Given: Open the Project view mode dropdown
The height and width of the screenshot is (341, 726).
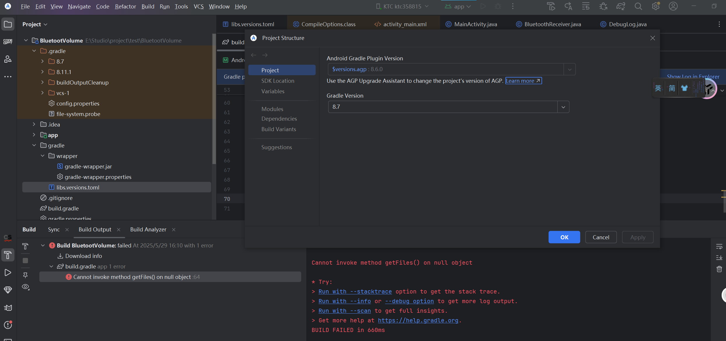Looking at the screenshot, I should coord(35,24).
